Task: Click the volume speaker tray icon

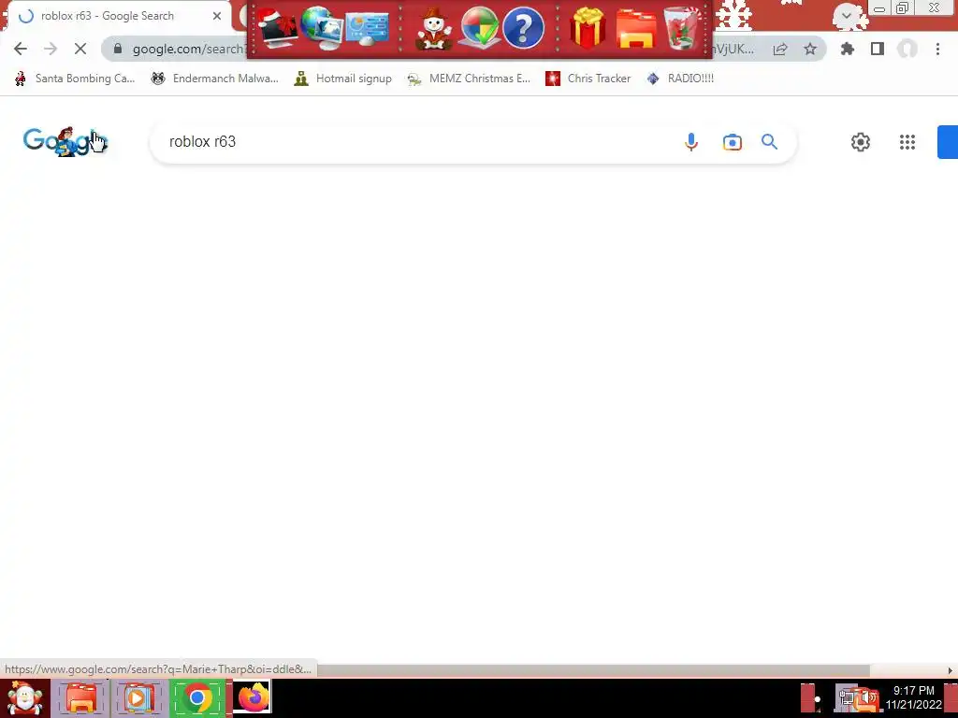Action: coord(868,697)
